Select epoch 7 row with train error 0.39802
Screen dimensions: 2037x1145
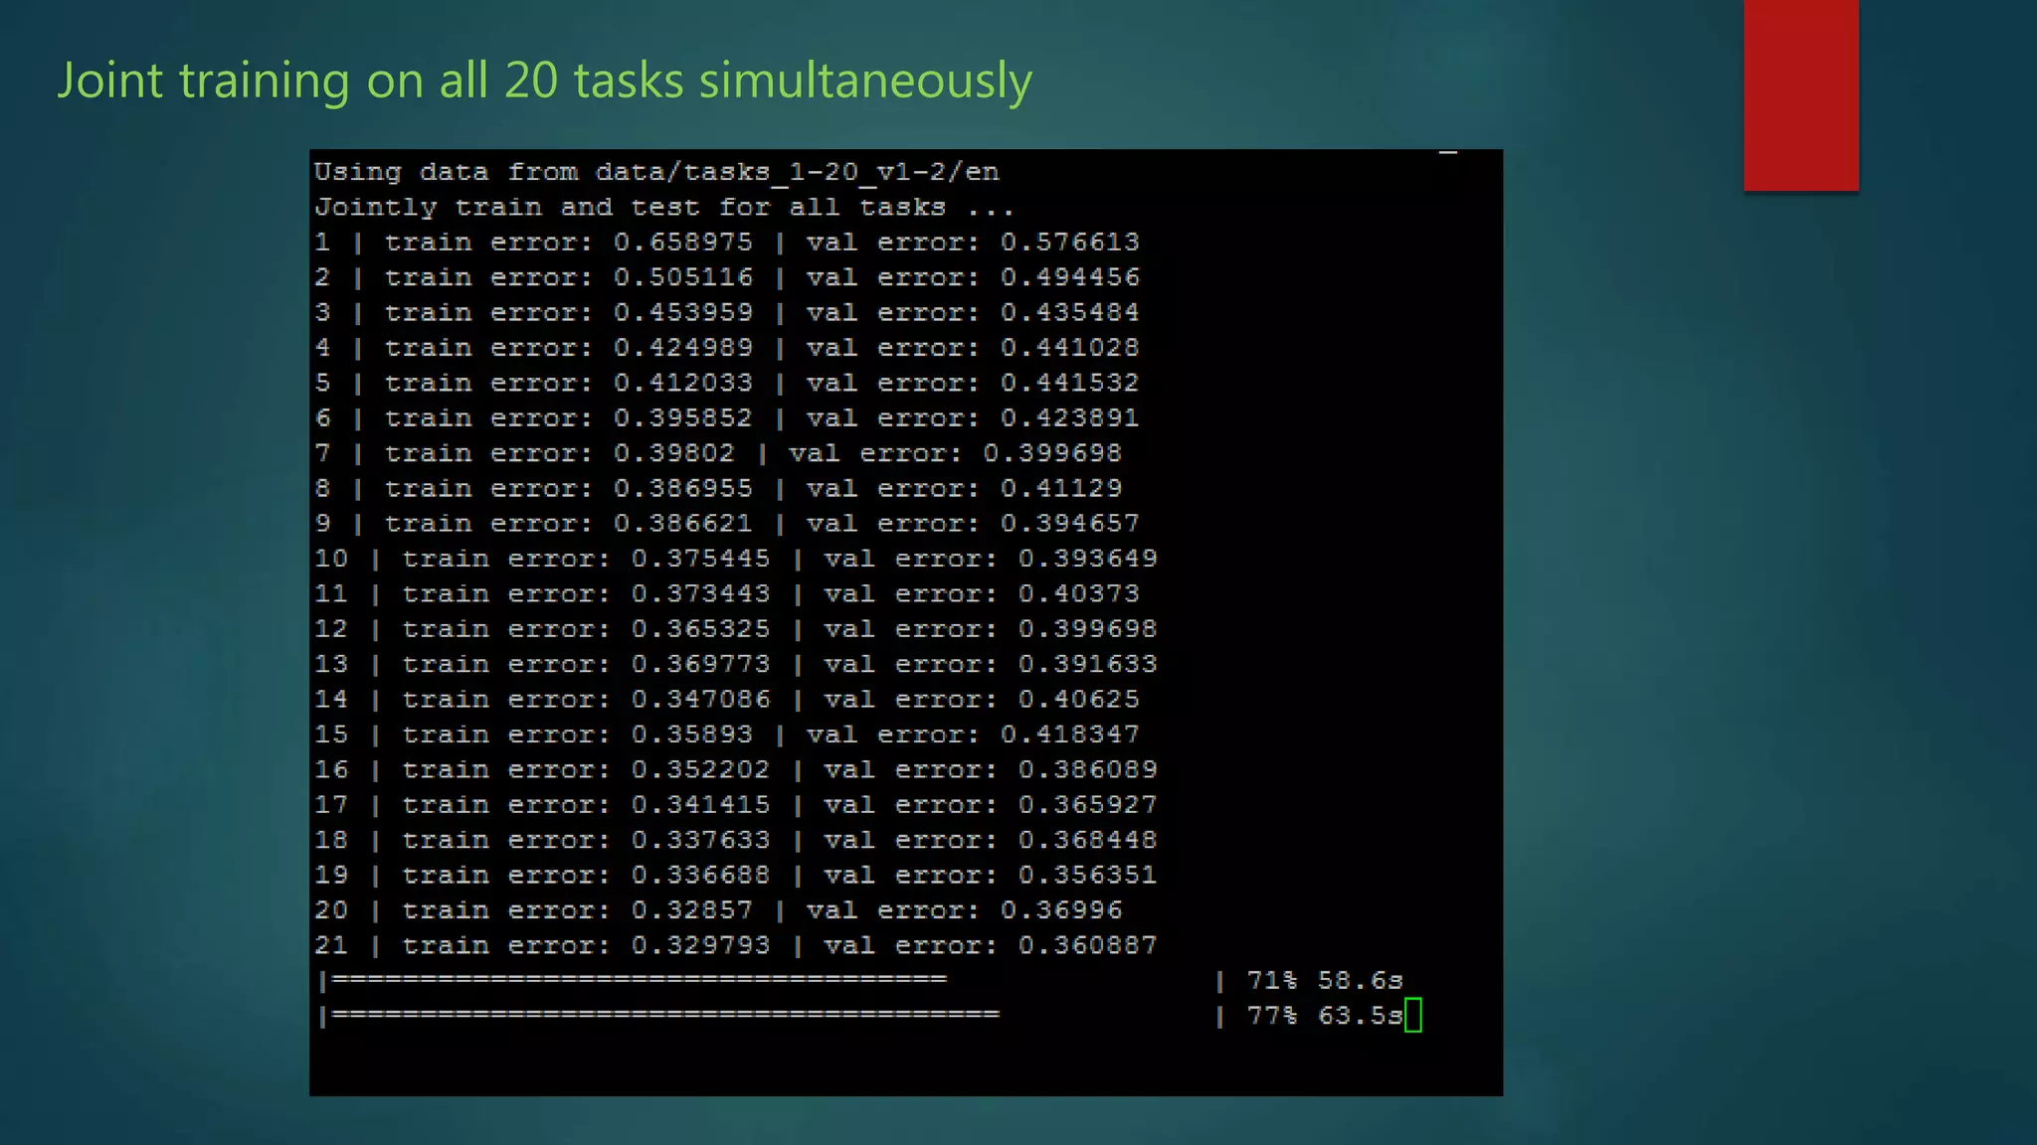tap(718, 453)
